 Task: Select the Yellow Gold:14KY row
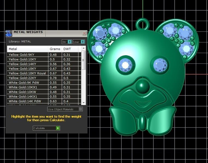(x=44, y=64)
